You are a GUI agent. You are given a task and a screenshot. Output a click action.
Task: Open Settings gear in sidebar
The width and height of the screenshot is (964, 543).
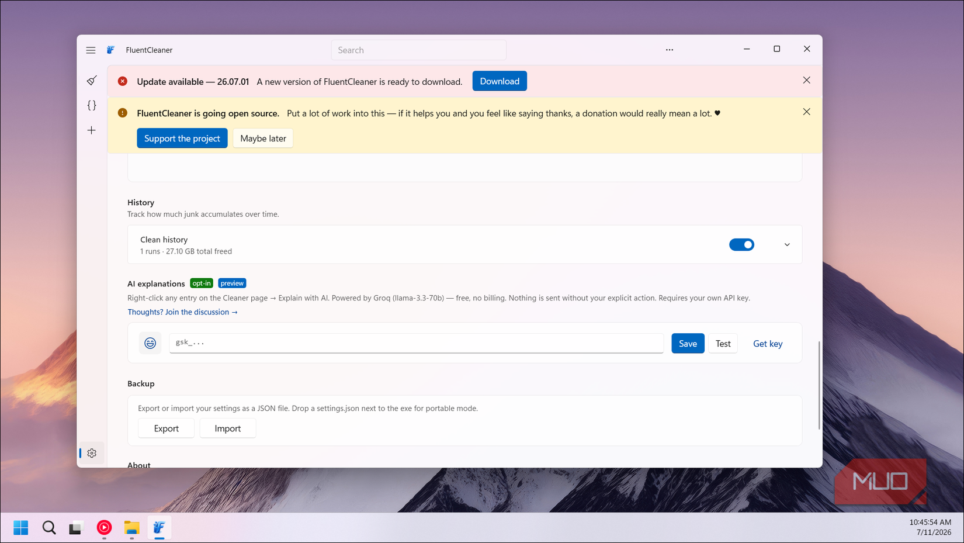coord(92,453)
